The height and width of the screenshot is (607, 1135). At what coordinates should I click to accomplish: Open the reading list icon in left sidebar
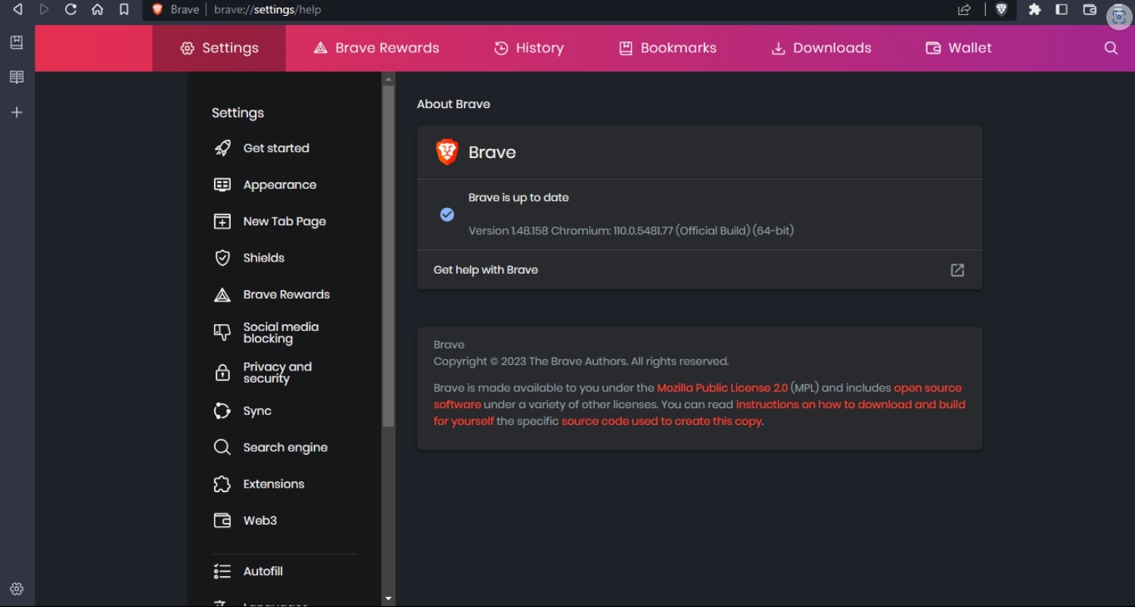pyautogui.click(x=17, y=77)
